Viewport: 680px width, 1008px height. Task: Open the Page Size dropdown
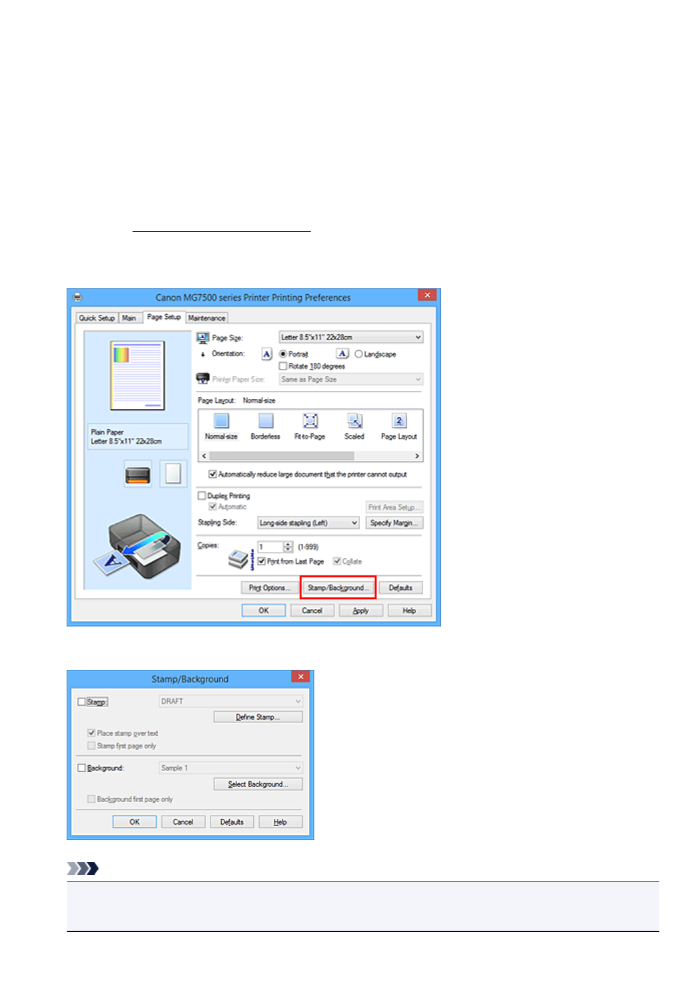[x=351, y=338]
